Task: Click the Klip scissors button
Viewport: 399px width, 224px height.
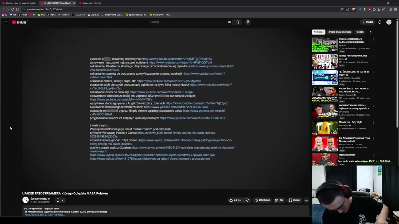Action: click(x=279, y=200)
